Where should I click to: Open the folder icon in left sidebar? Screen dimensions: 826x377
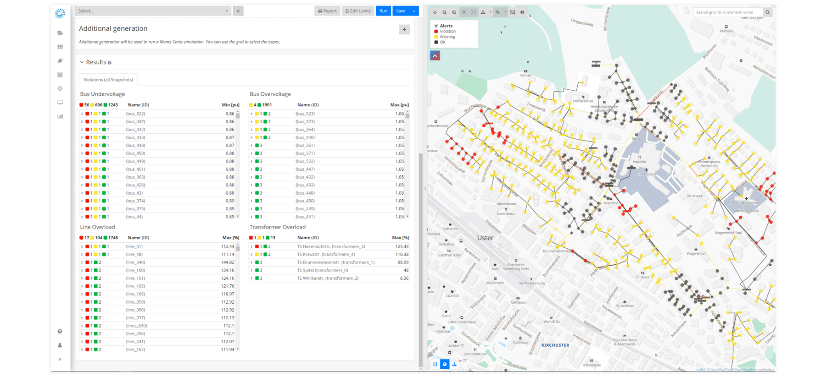60,33
